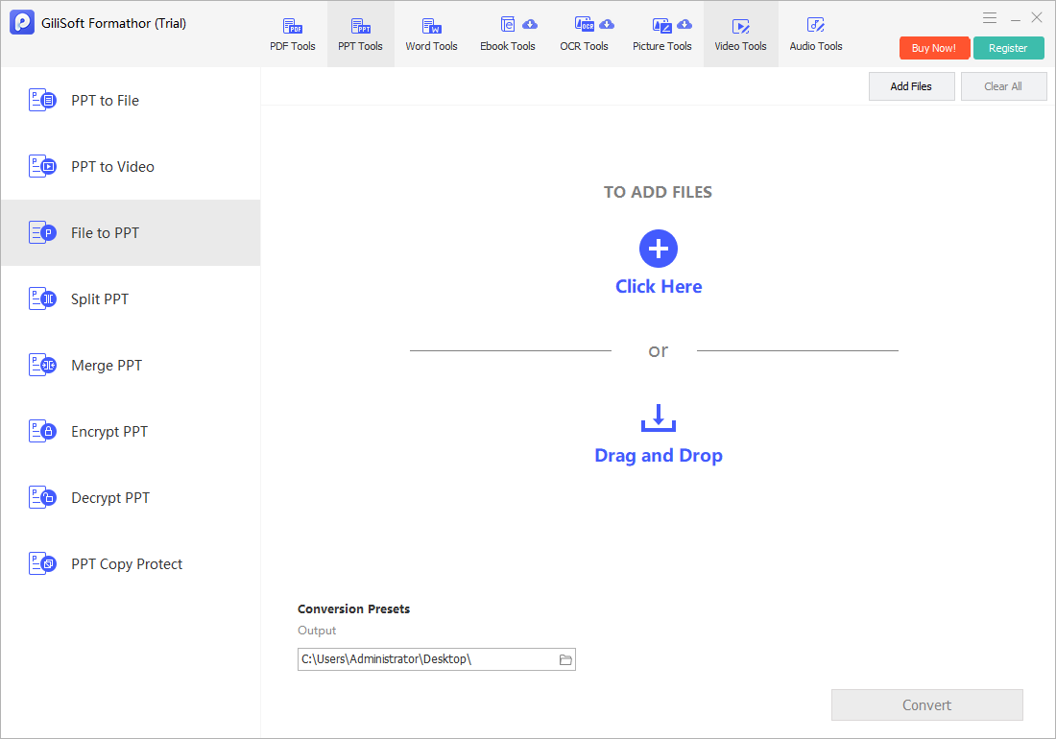Image resolution: width=1056 pixels, height=739 pixels.
Task: Click the cloud download icon beside Ebook Tools
Action: [x=530, y=24]
